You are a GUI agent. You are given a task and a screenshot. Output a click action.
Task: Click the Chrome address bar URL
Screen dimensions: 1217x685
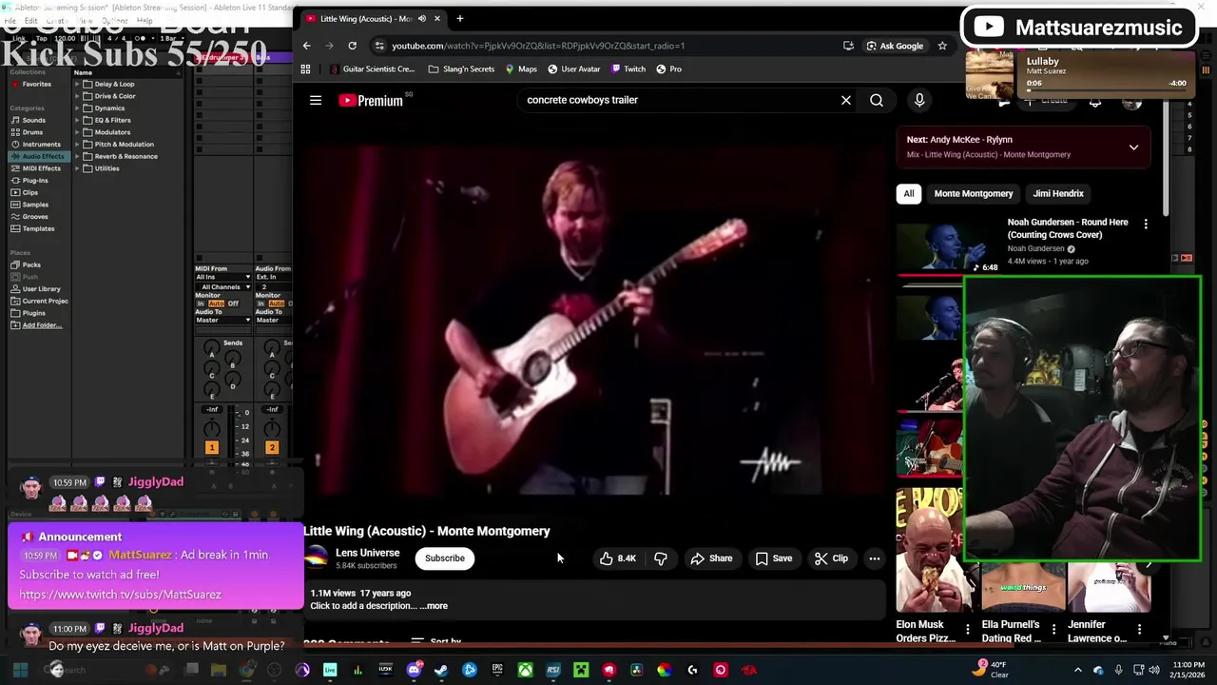[x=537, y=46]
